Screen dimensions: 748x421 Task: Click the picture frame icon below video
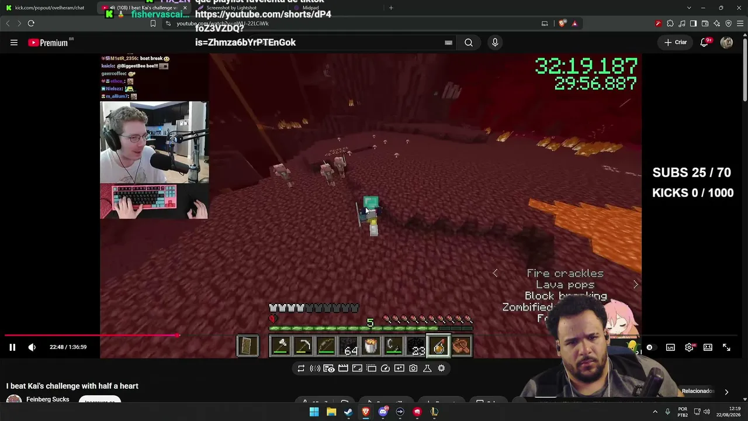pyautogui.click(x=357, y=368)
